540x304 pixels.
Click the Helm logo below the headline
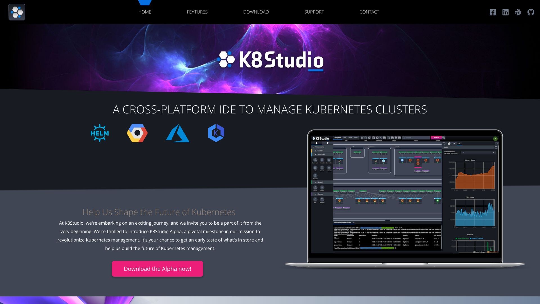100,133
